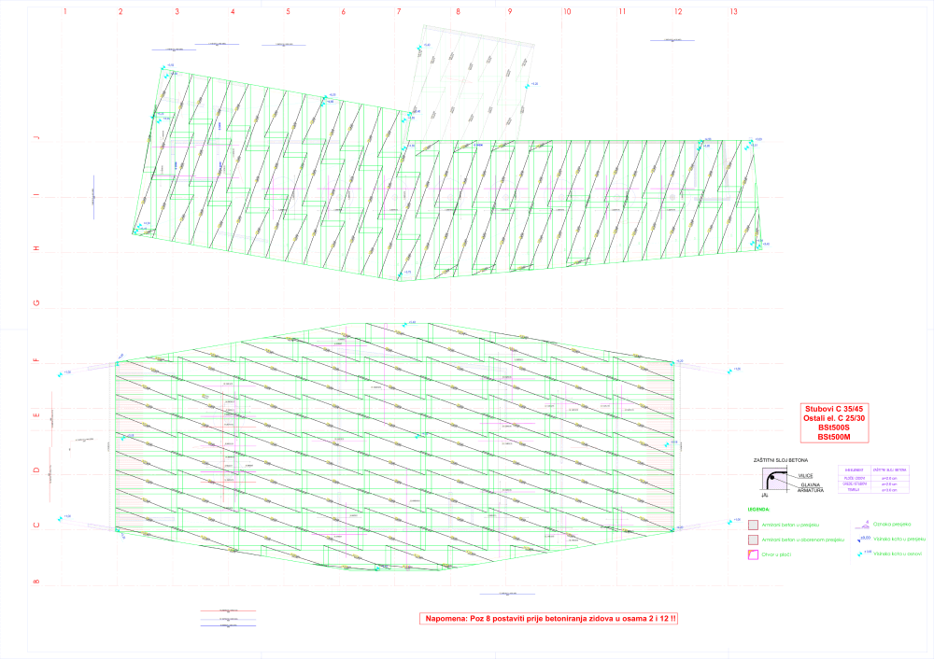Click grid axis number 13 at top
This screenshot has height=659, width=934.
pyautogui.click(x=734, y=12)
